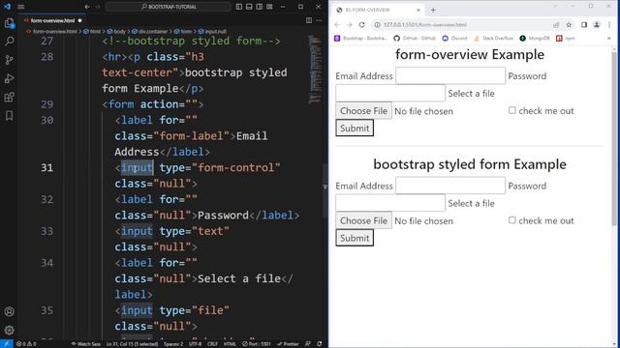The width and height of the screenshot is (620, 348).
Task: Change file encoding UTF-8
Action: pos(196,344)
